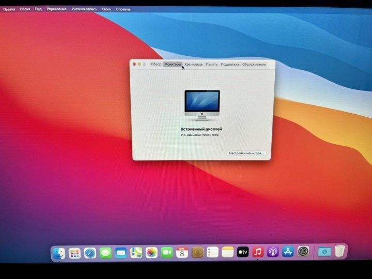372x279 pixels.
Task: Launch FaceTime from the Dock
Action: click(167, 253)
